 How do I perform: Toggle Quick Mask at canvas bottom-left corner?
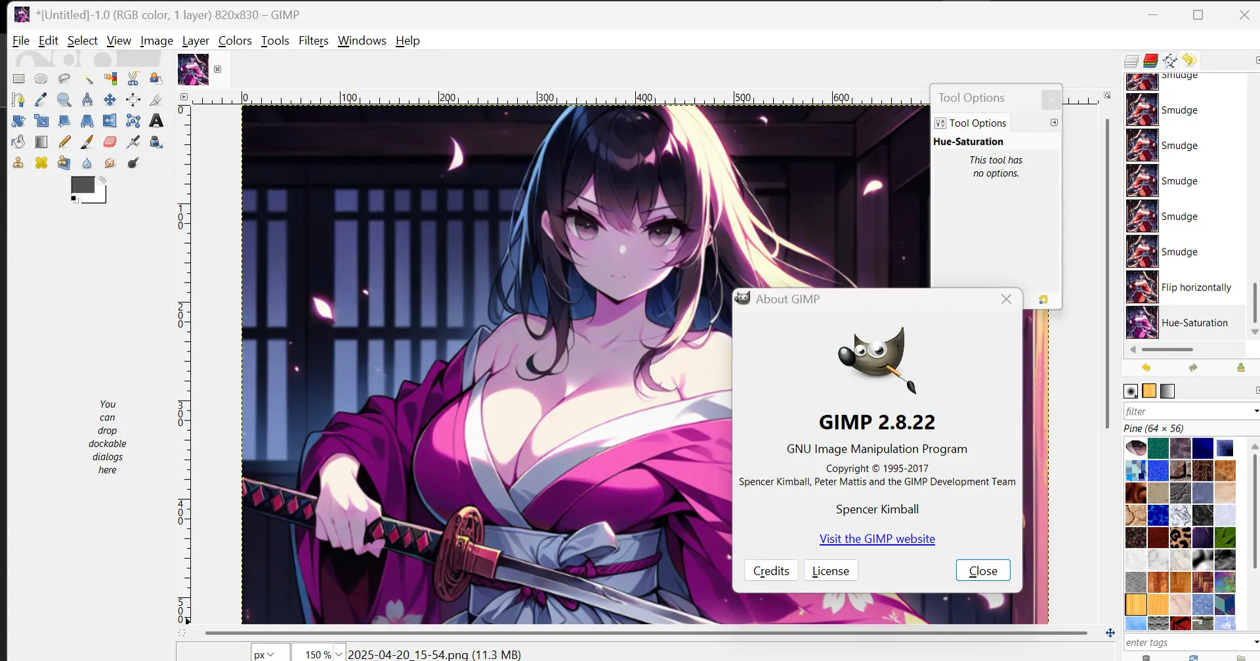tap(182, 633)
